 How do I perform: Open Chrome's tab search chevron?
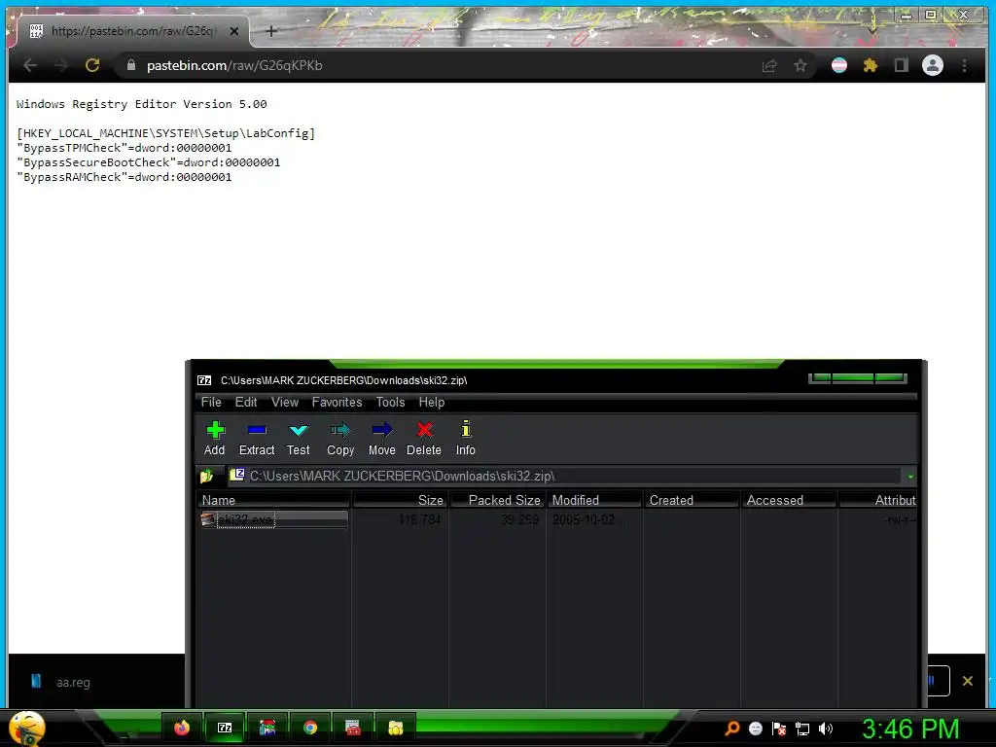(x=872, y=28)
